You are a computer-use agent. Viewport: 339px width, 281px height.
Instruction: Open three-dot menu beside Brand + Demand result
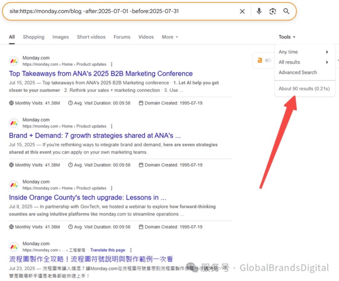click(x=112, y=126)
